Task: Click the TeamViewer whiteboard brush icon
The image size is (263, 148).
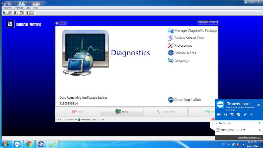Action: (245, 114)
